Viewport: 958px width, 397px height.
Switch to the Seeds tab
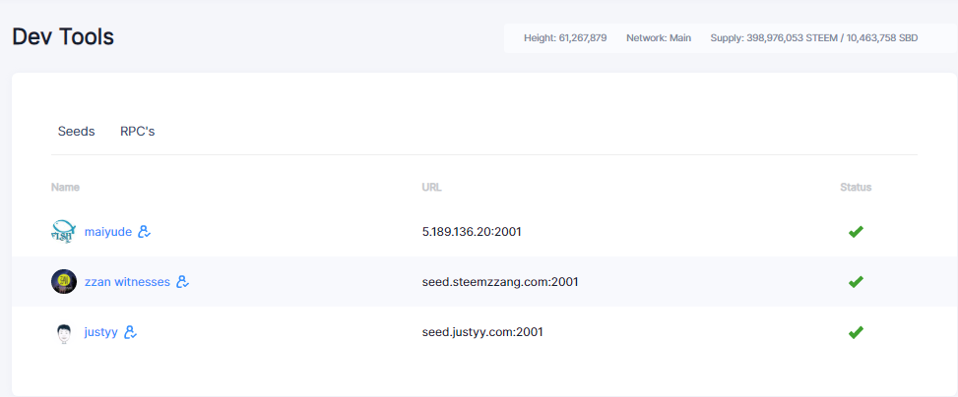click(x=77, y=131)
